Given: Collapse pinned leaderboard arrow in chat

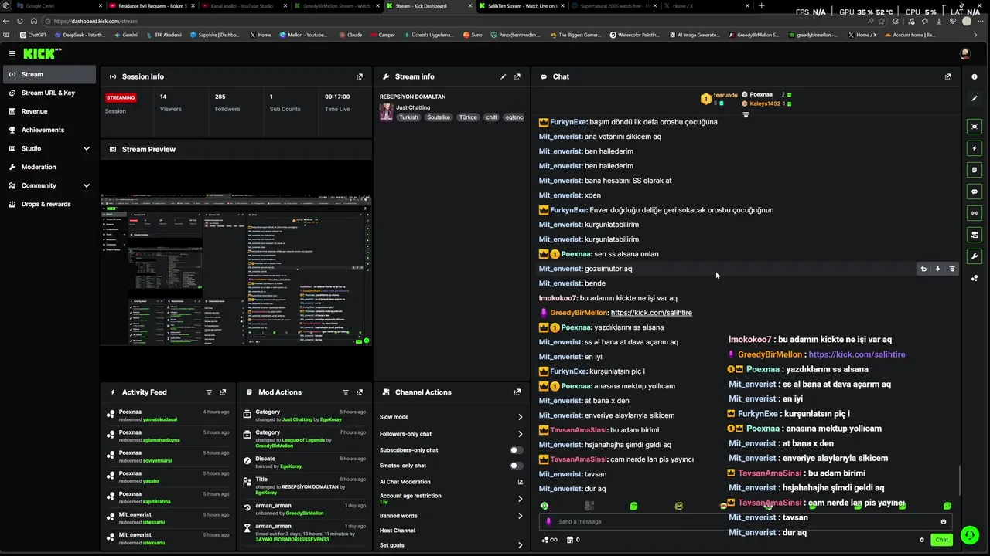Looking at the screenshot, I should click(x=746, y=115).
